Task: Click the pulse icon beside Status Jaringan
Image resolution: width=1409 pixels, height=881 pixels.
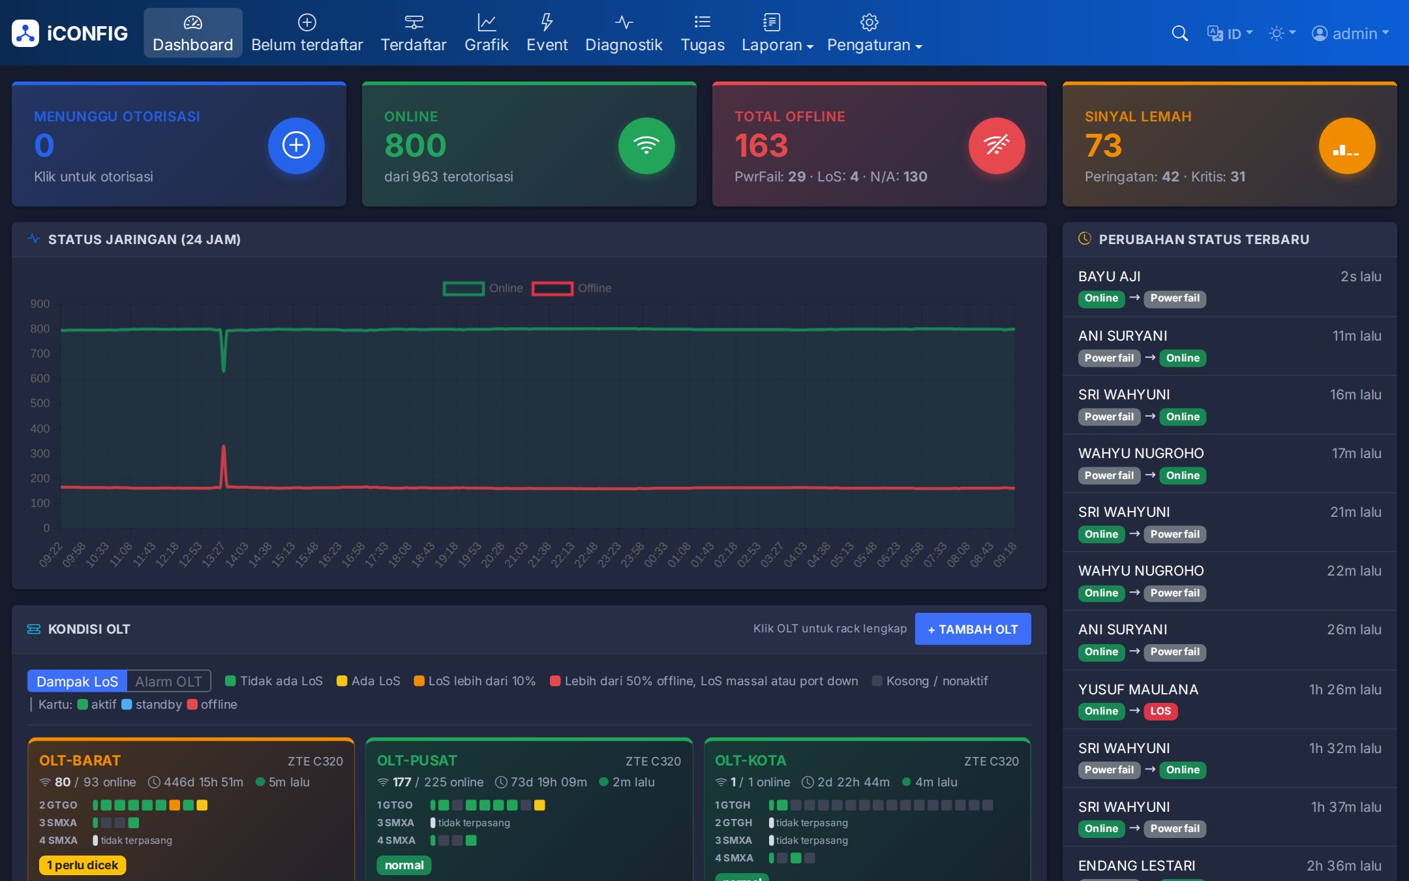Action: [x=34, y=239]
